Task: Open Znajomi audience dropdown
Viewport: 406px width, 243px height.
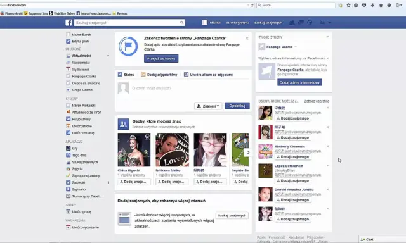Action: tap(208, 106)
